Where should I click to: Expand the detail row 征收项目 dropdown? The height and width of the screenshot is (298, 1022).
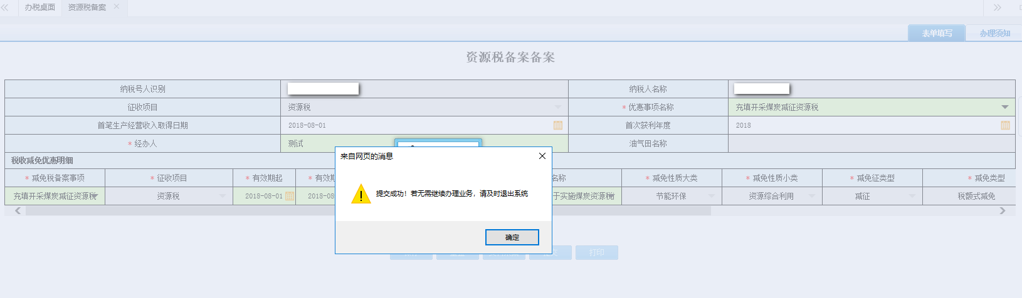[x=223, y=196]
